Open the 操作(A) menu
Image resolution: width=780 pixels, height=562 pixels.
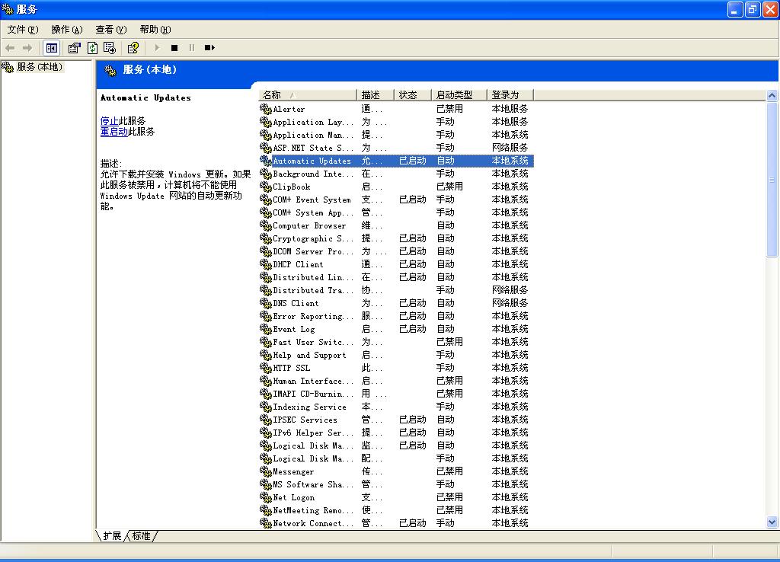(67, 30)
